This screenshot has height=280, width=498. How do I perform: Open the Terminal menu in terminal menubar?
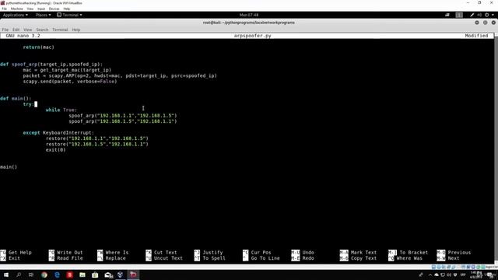[60, 30]
